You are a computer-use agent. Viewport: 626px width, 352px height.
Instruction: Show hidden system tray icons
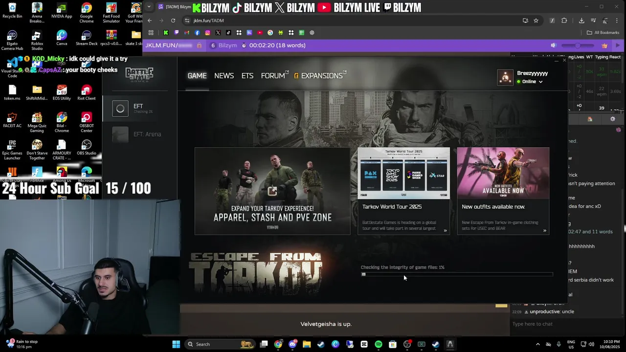point(538,344)
